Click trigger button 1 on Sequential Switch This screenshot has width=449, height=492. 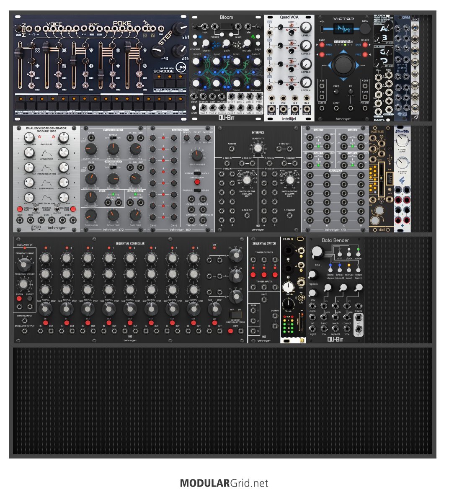(253, 275)
